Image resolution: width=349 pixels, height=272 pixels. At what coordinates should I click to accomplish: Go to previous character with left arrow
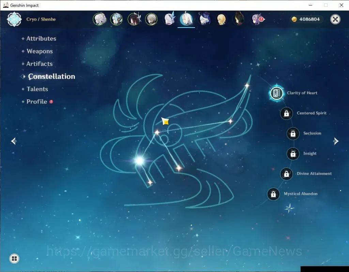pyautogui.click(x=14, y=141)
